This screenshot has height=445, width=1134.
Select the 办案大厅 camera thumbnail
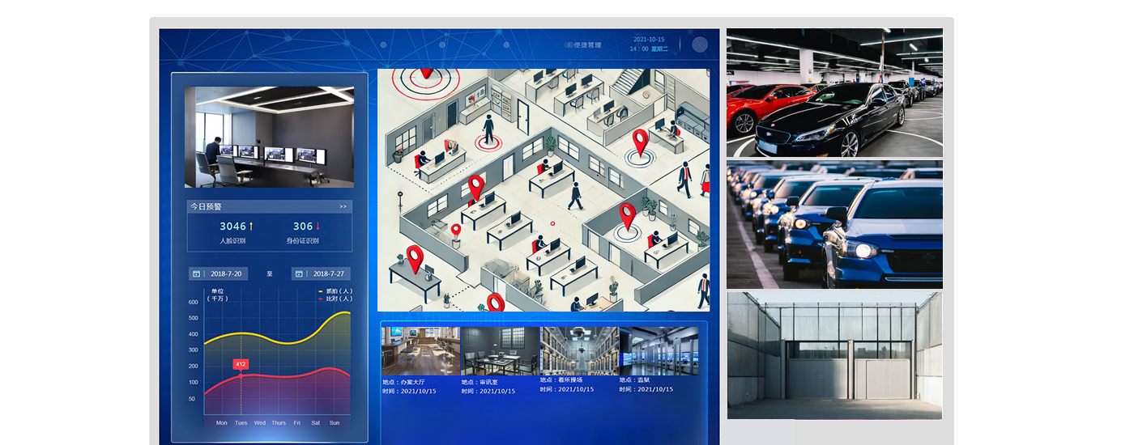point(420,350)
